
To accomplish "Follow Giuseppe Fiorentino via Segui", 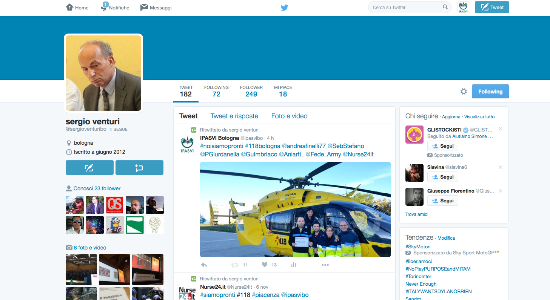I will pyautogui.click(x=442, y=201).
